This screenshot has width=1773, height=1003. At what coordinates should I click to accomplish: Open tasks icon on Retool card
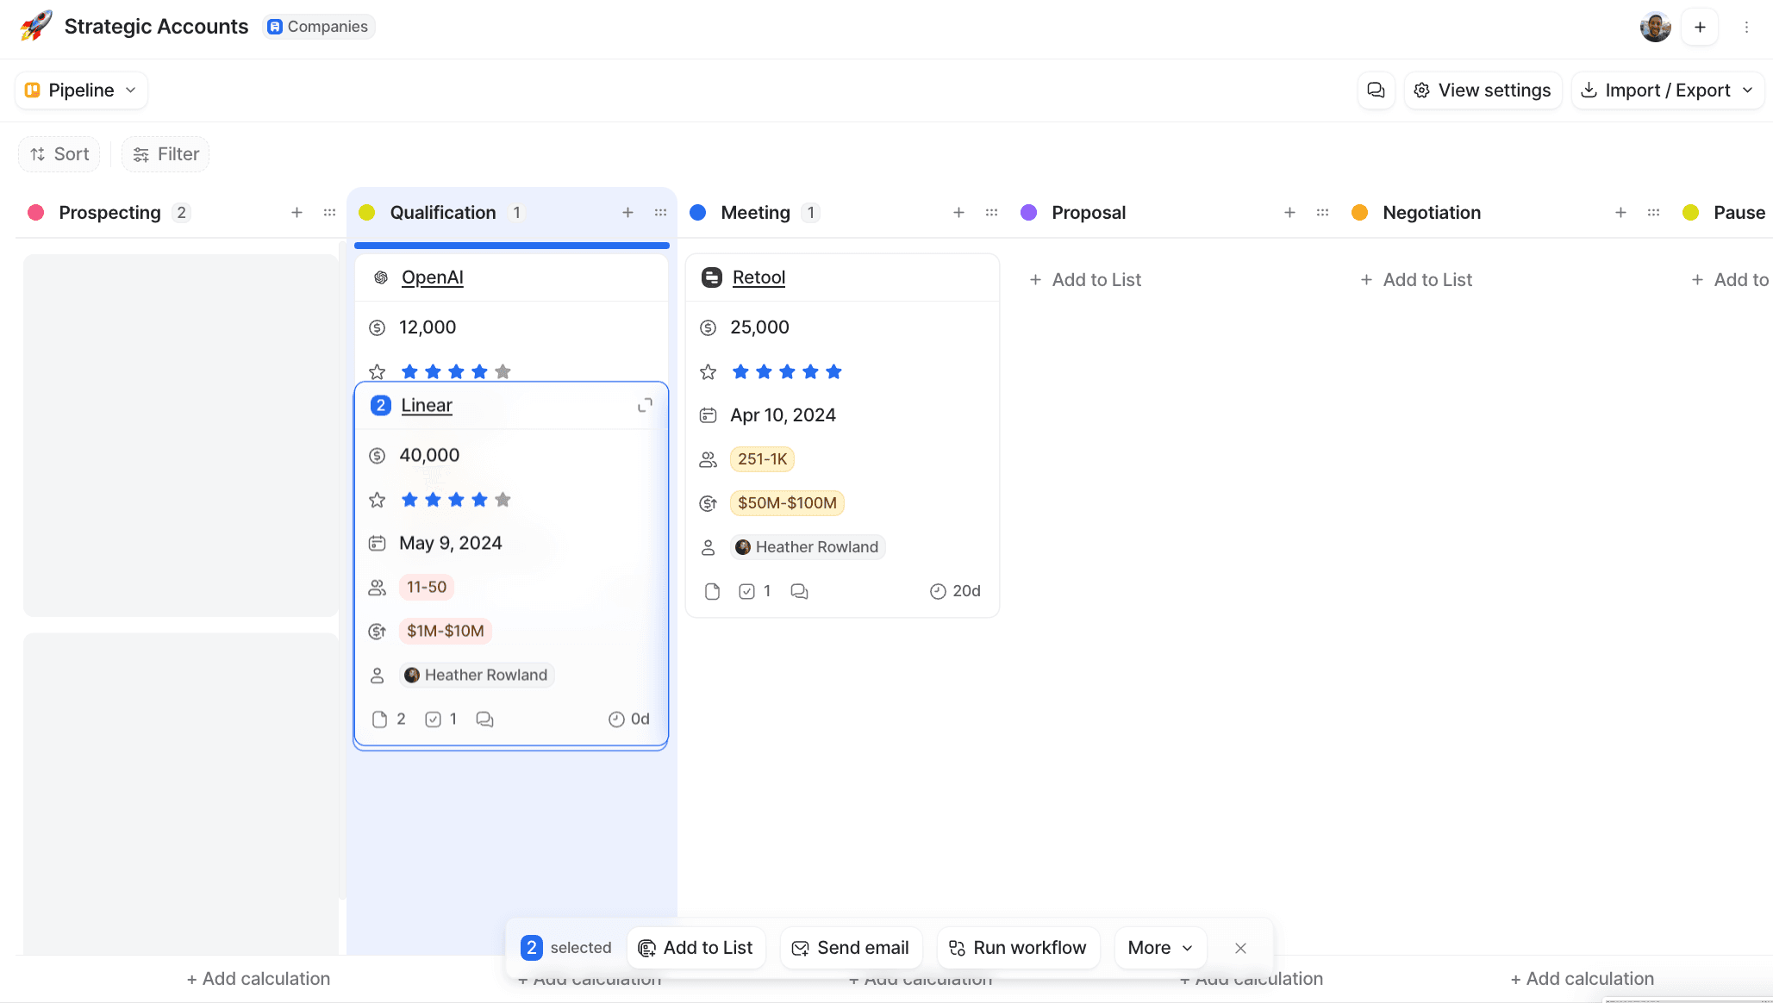tap(746, 591)
